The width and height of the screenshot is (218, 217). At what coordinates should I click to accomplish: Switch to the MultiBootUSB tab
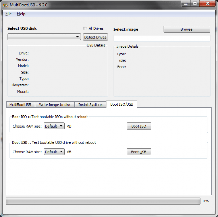(20, 104)
